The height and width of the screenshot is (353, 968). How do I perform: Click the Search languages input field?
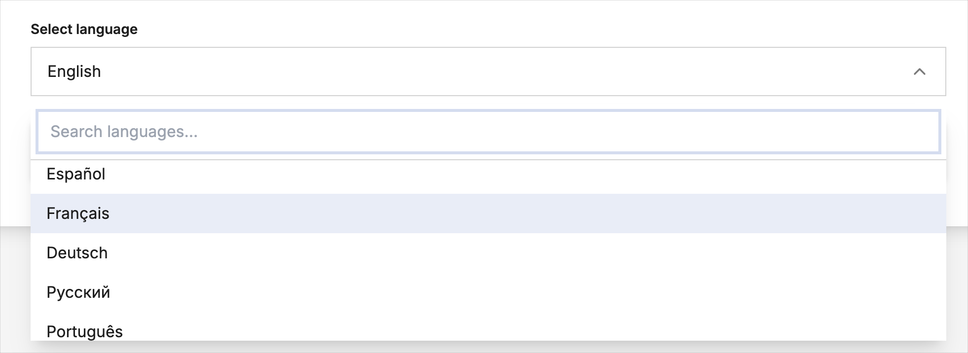pyautogui.click(x=488, y=132)
